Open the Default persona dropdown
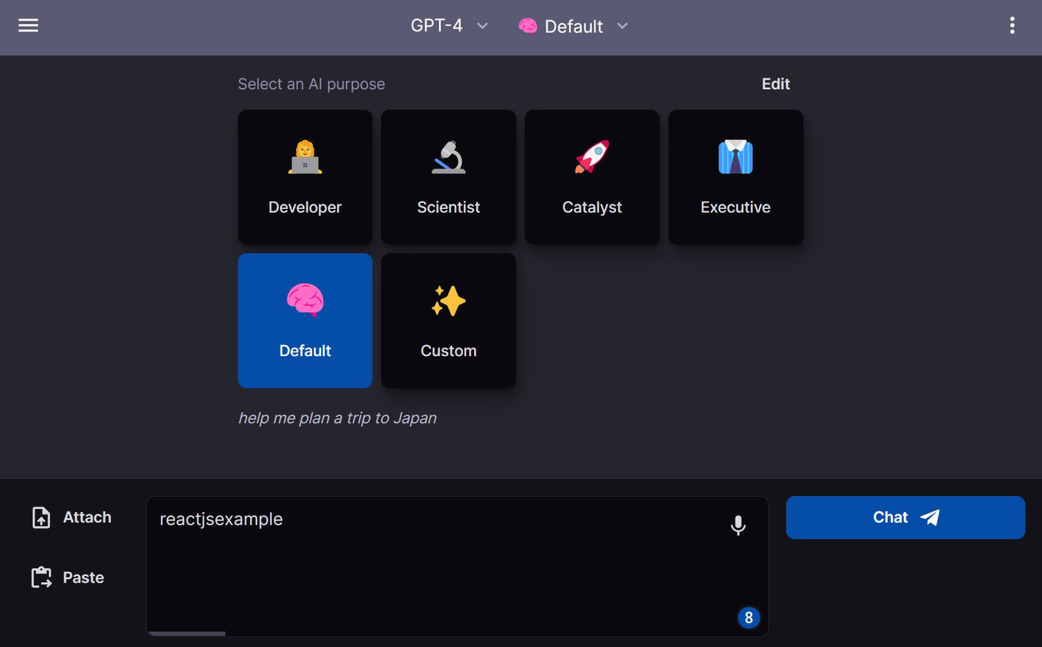Screen dimensions: 1042x647 coord(574,27)
